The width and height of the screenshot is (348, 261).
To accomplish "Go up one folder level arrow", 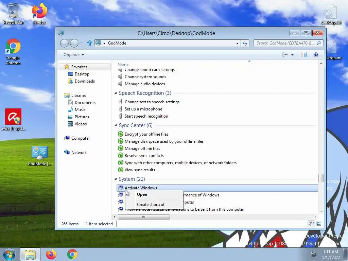I will 90,43.
